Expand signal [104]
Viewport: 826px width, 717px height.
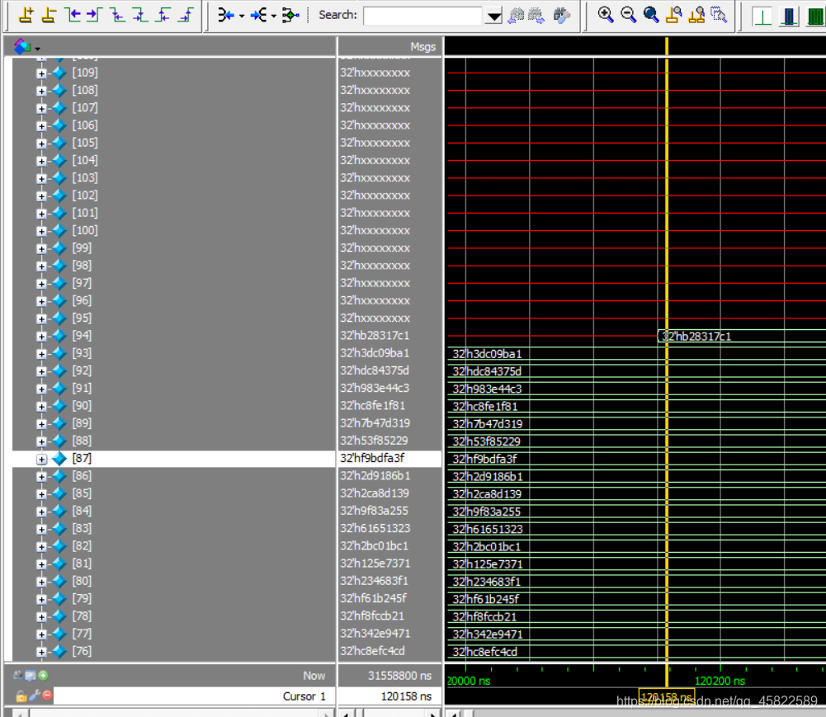click(x=41, y=161)
